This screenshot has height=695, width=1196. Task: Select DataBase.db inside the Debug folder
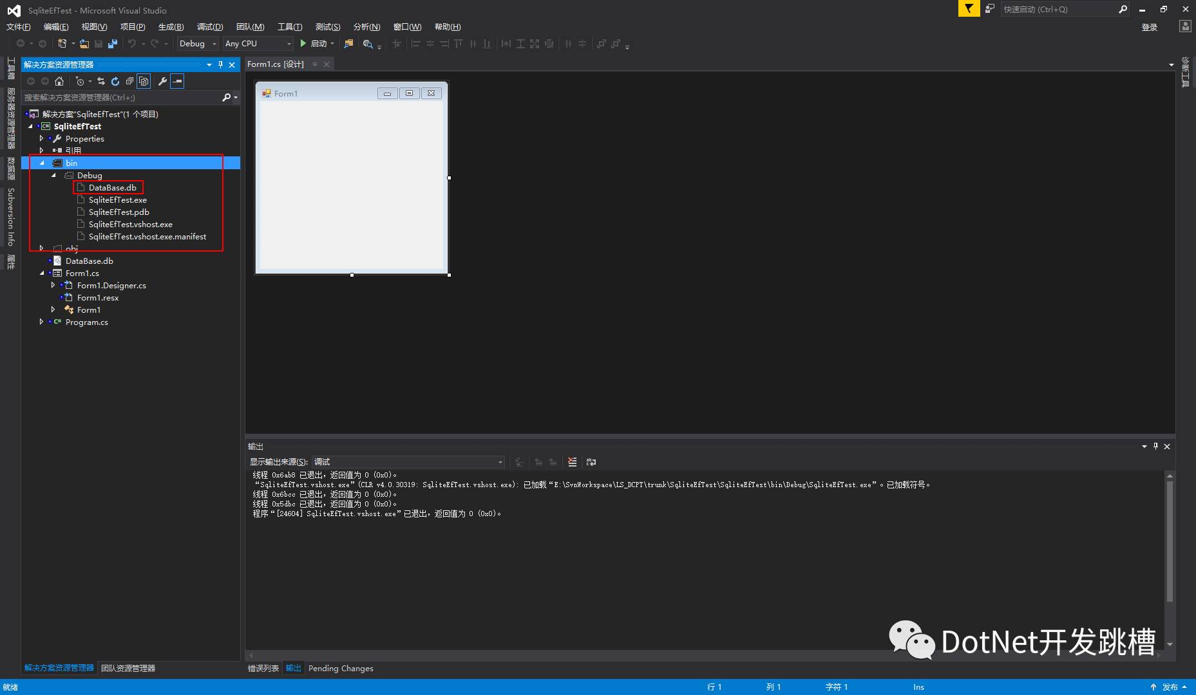click(x=113, y=187)
